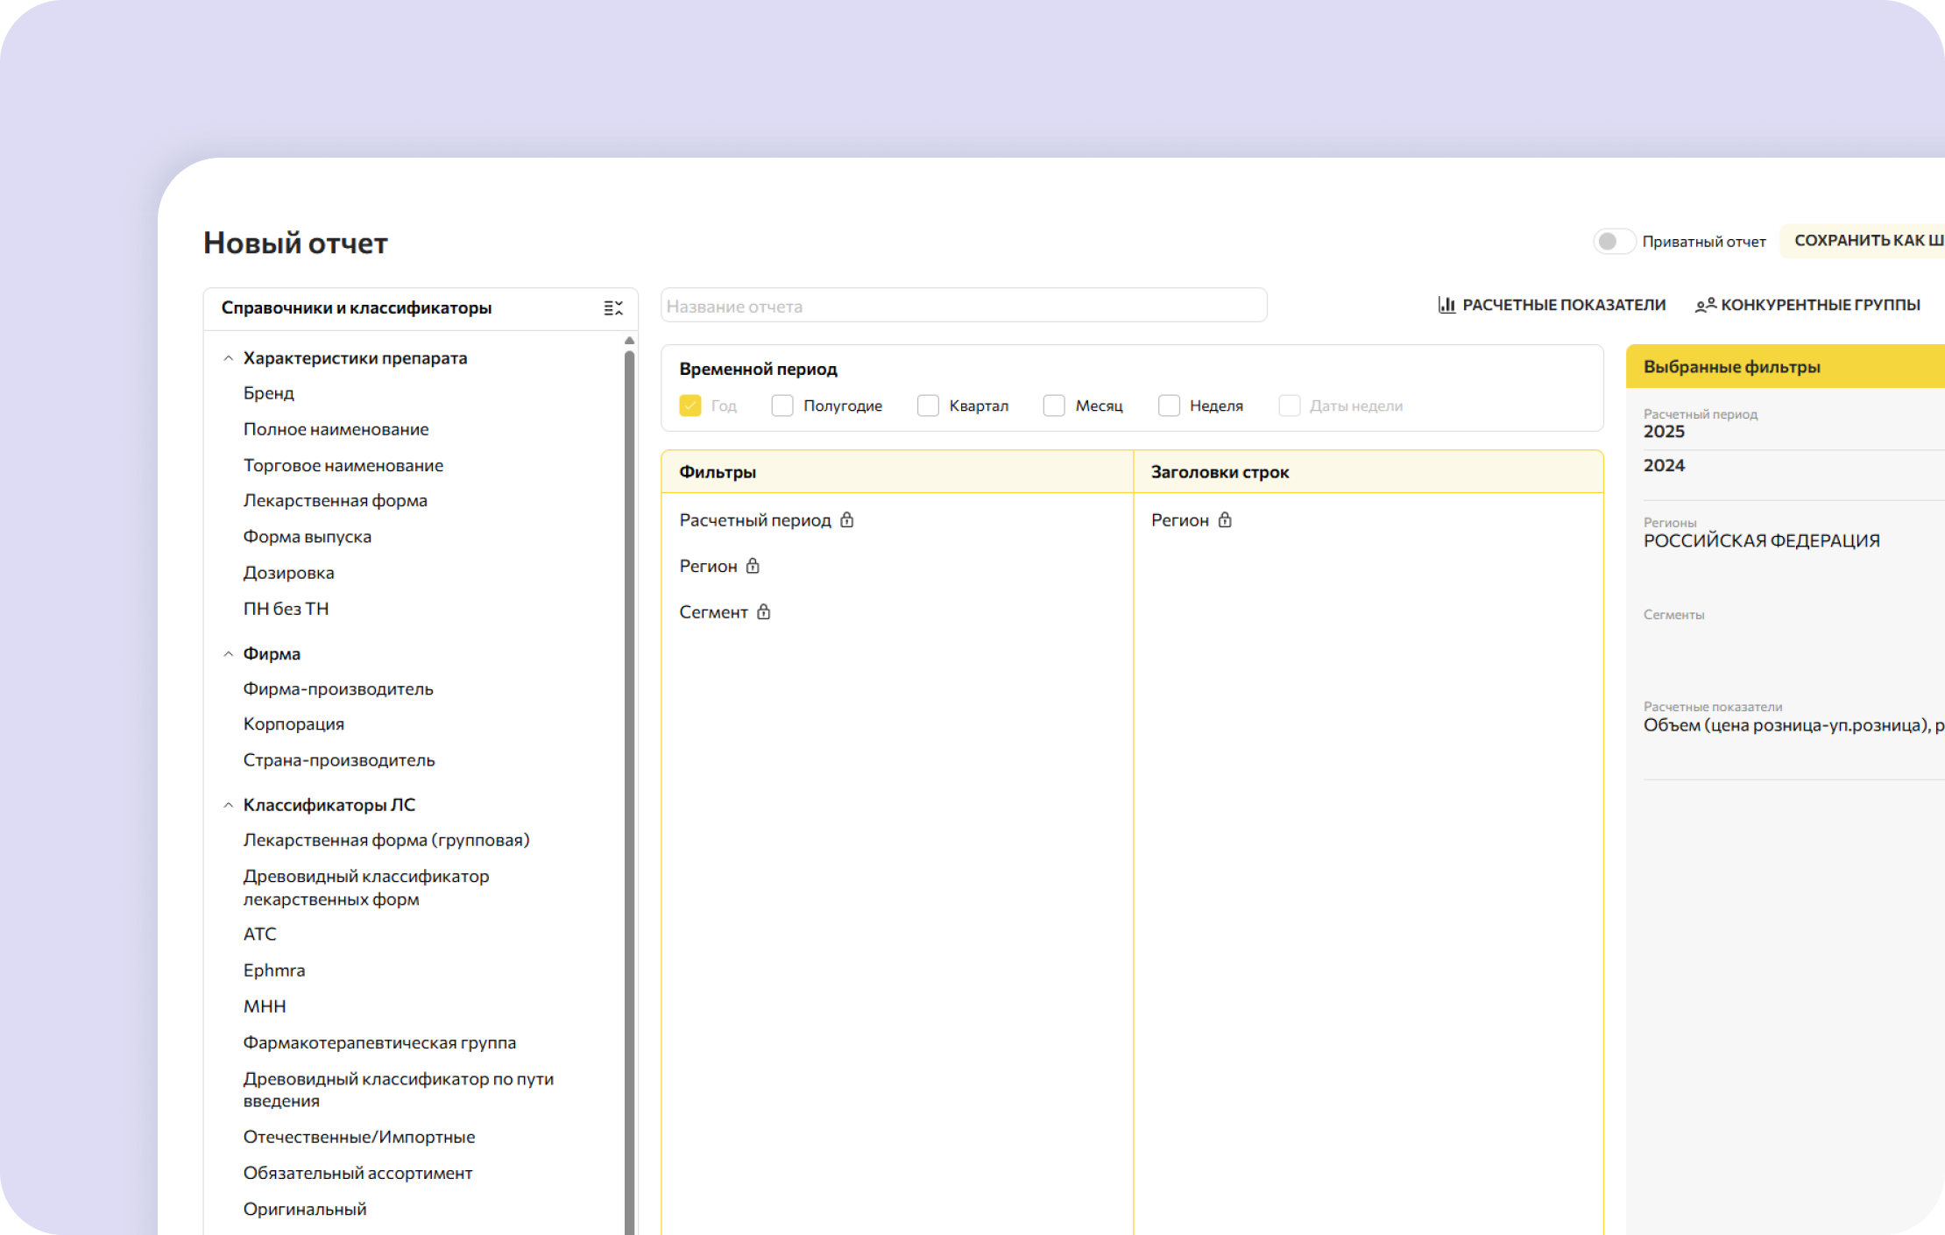This screenshot has width=1945, height=1235.
Task: Click lock icon beside Регион in Фильтры
Action: pyautogui.click(x=753, y=567)
